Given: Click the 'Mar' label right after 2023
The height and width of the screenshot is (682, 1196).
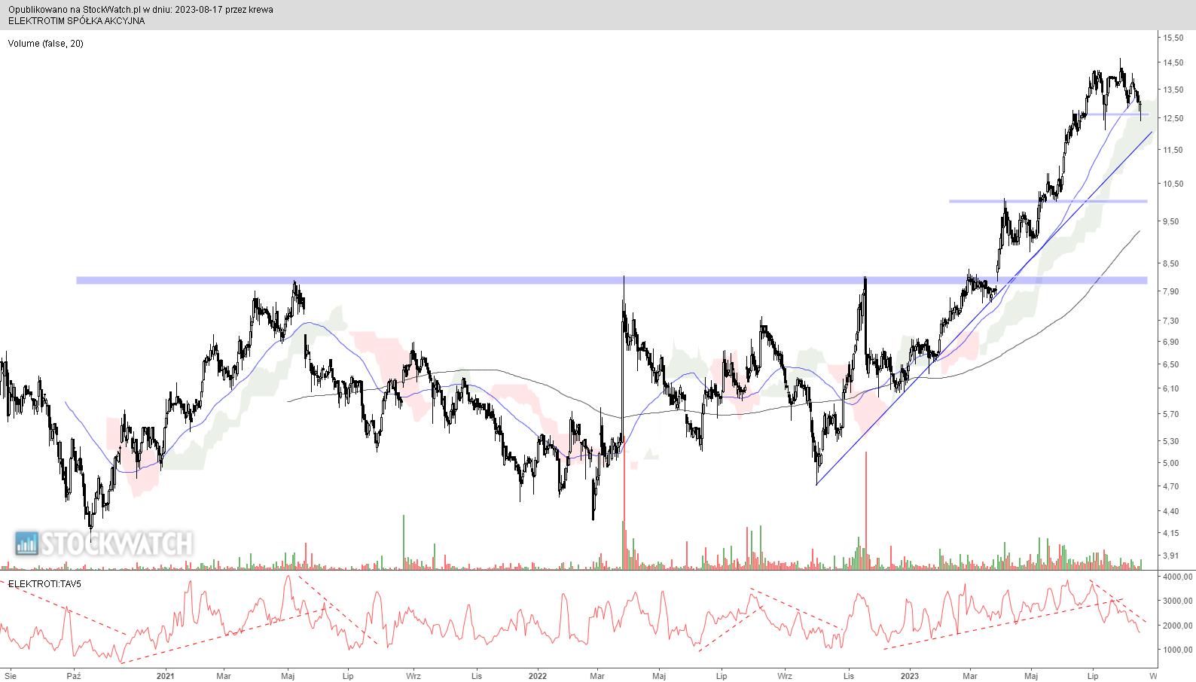Looking at the screenshot, I should 970,675.
